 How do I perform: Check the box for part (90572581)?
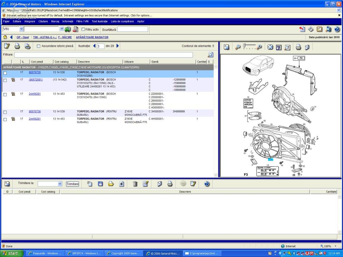point(5,80)
